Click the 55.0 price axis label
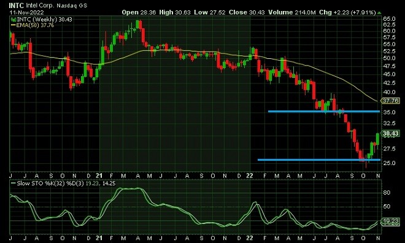This screenshot has width=405, height=243. [x=390, y=44]
